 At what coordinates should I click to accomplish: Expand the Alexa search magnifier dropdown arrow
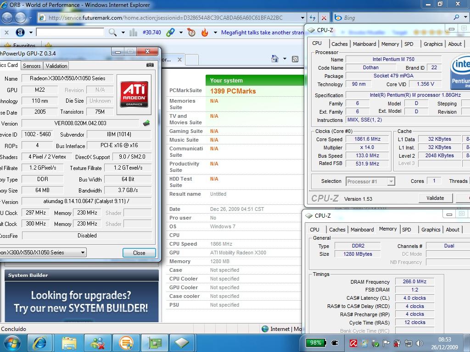[x=123, y=33]
